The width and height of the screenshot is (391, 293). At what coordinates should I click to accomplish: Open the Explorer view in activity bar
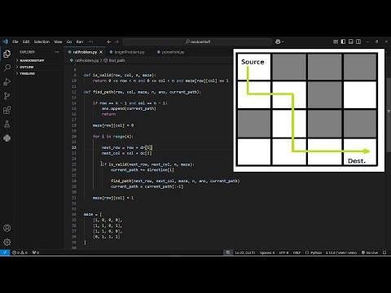(x=7, y=54)
